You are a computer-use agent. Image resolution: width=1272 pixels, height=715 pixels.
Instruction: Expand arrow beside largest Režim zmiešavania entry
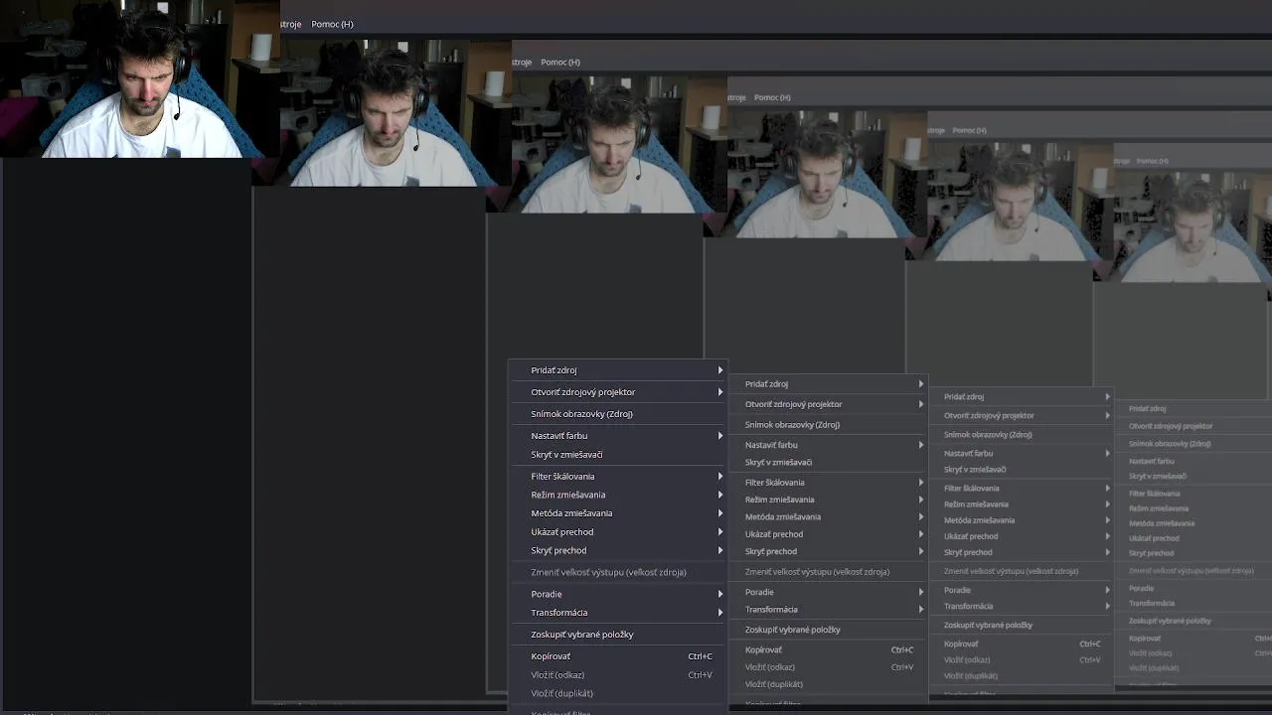[x=720, y=495]
